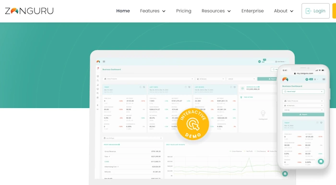Click the Business Value amount card

click(x=258, y=88)
